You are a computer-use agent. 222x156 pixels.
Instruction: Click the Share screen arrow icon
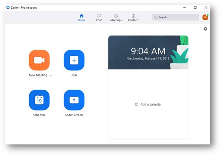click(x=74, y=100)
